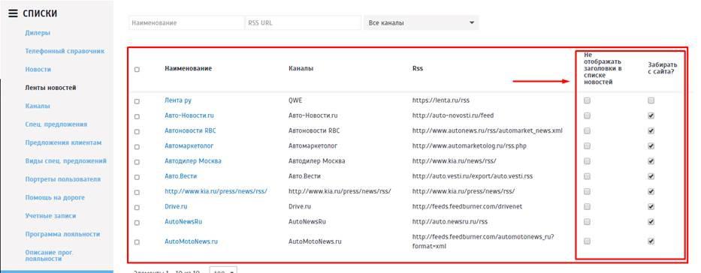
Task: Open Виды спец. предложений
Action: click(x=65, y=160)
